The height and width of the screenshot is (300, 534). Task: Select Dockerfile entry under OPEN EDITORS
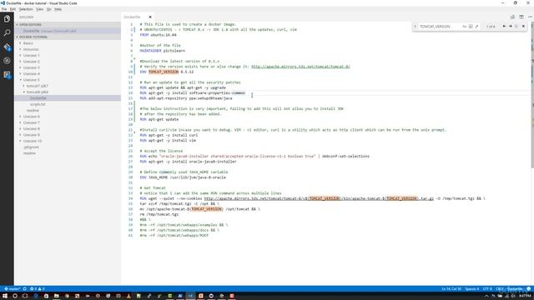pos(67,31)
